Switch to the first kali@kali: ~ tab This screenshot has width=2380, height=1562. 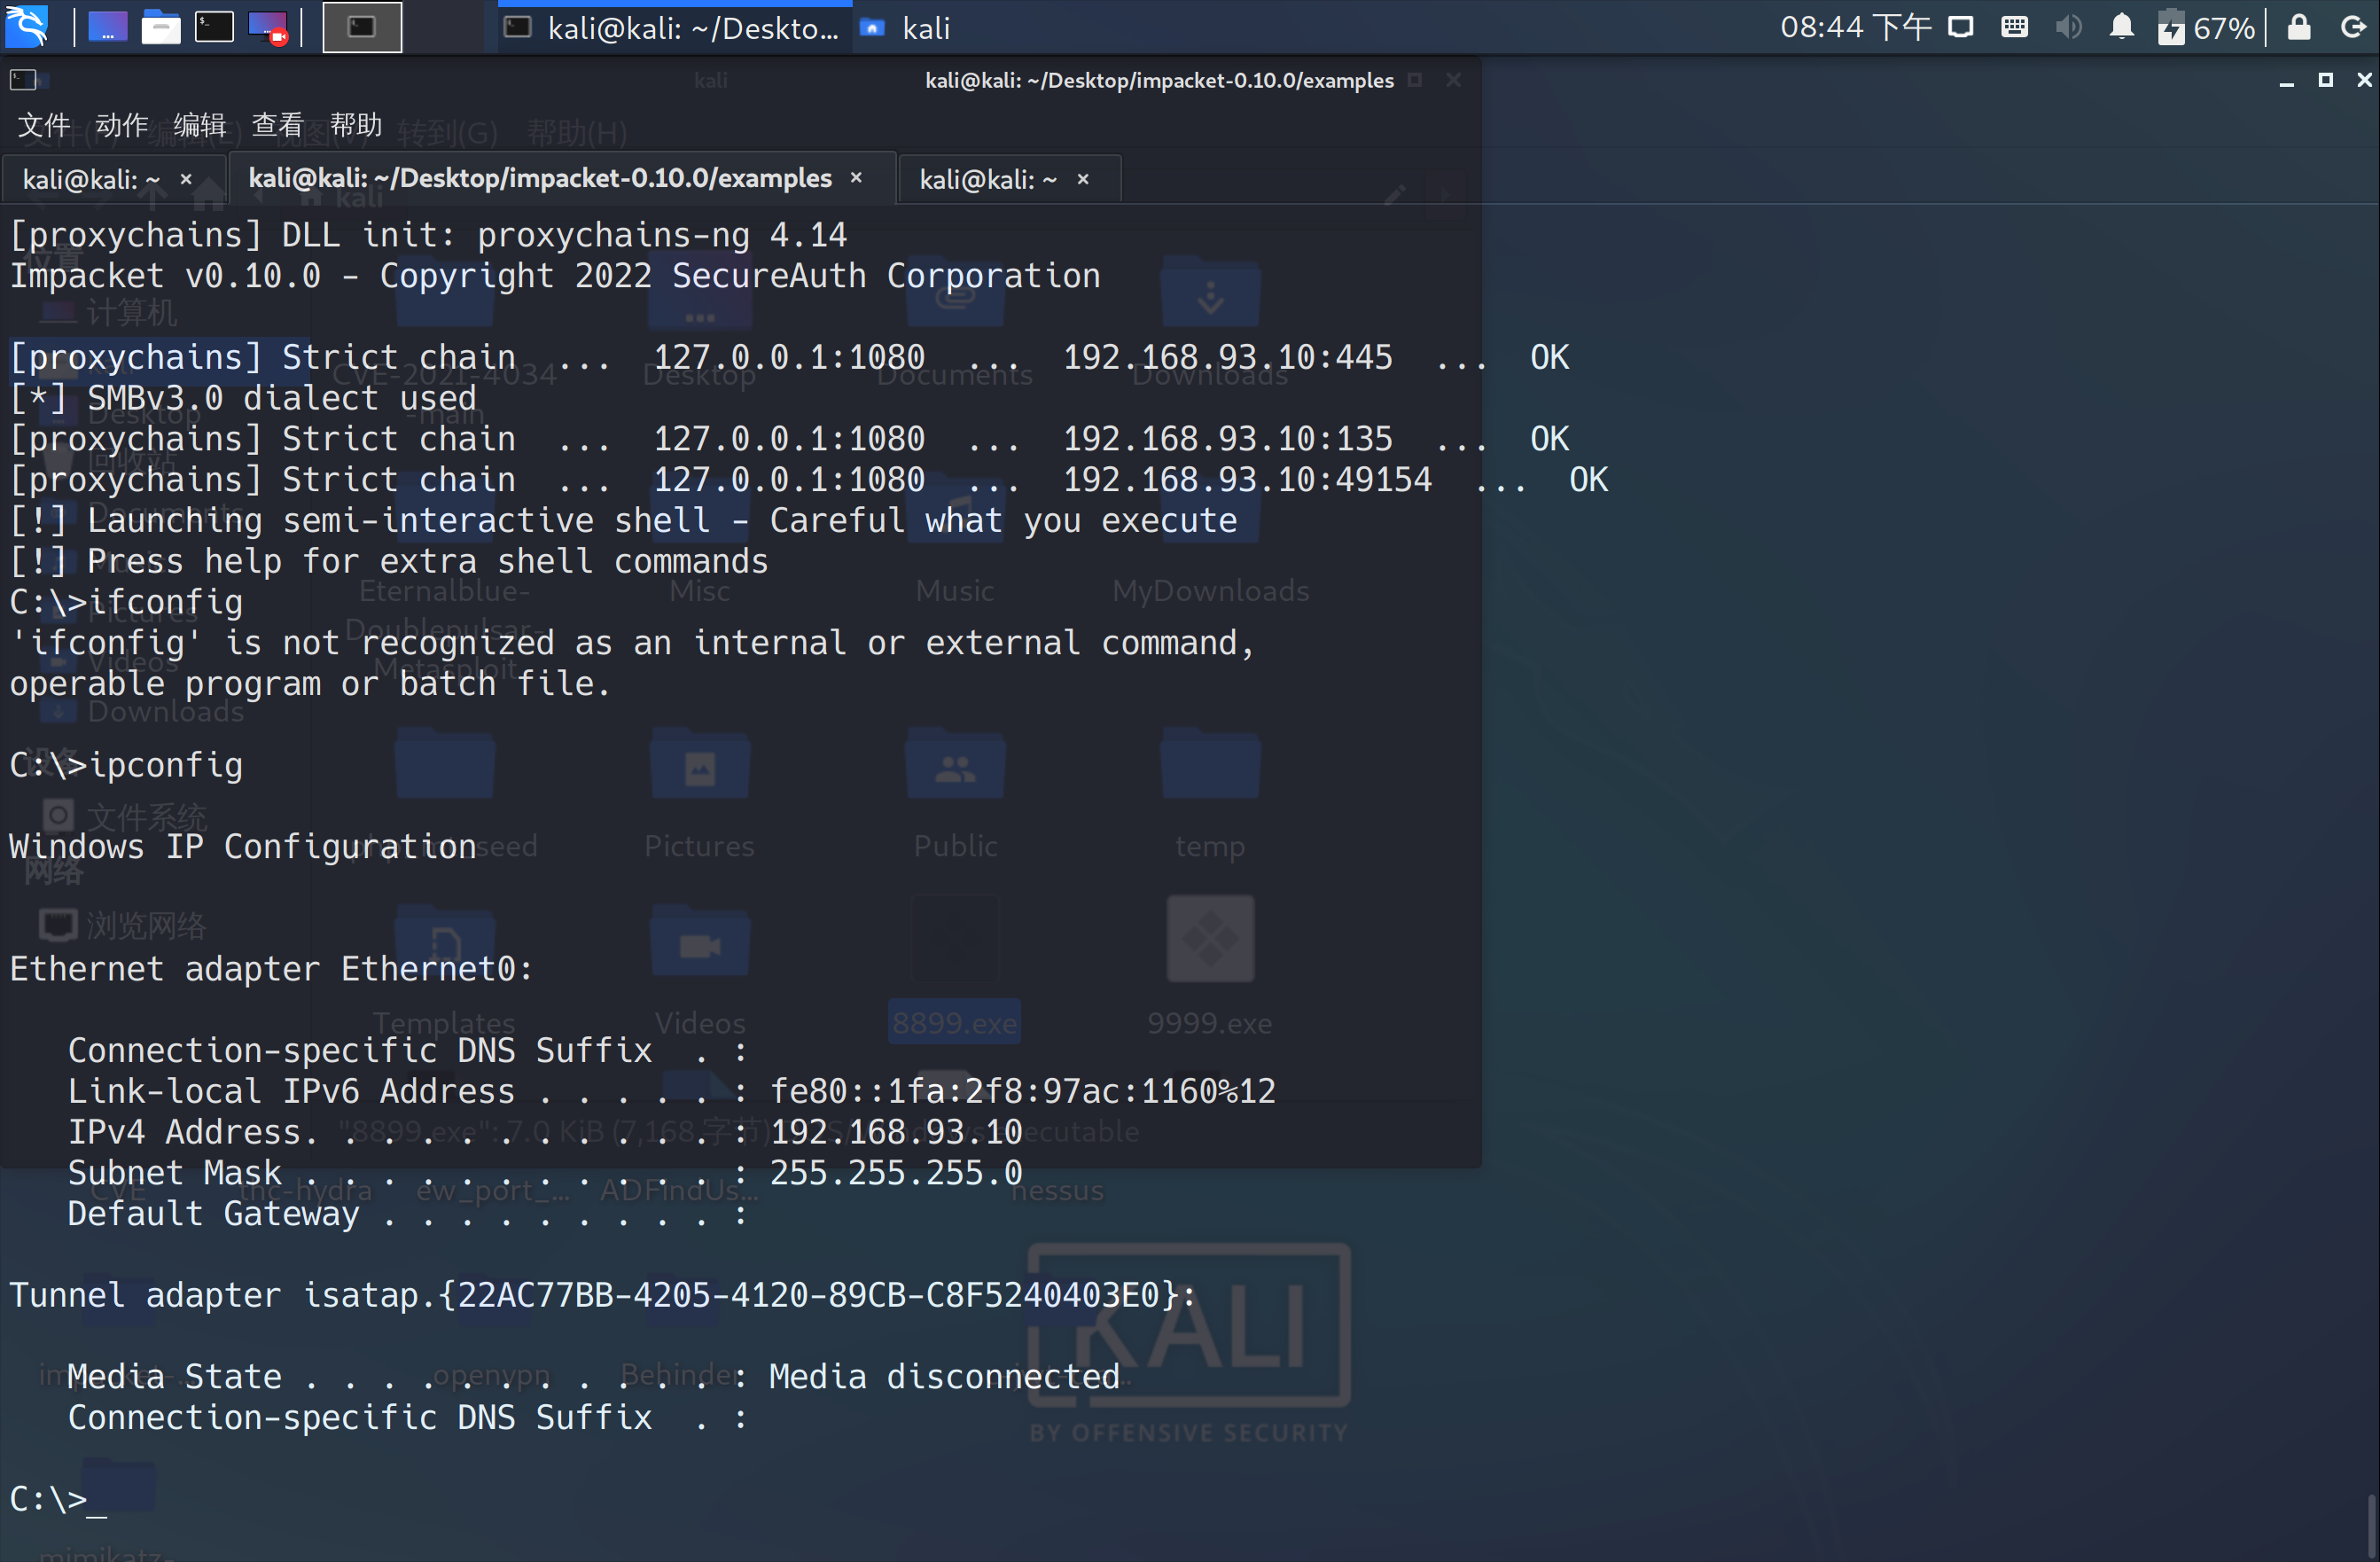(90, 179)
